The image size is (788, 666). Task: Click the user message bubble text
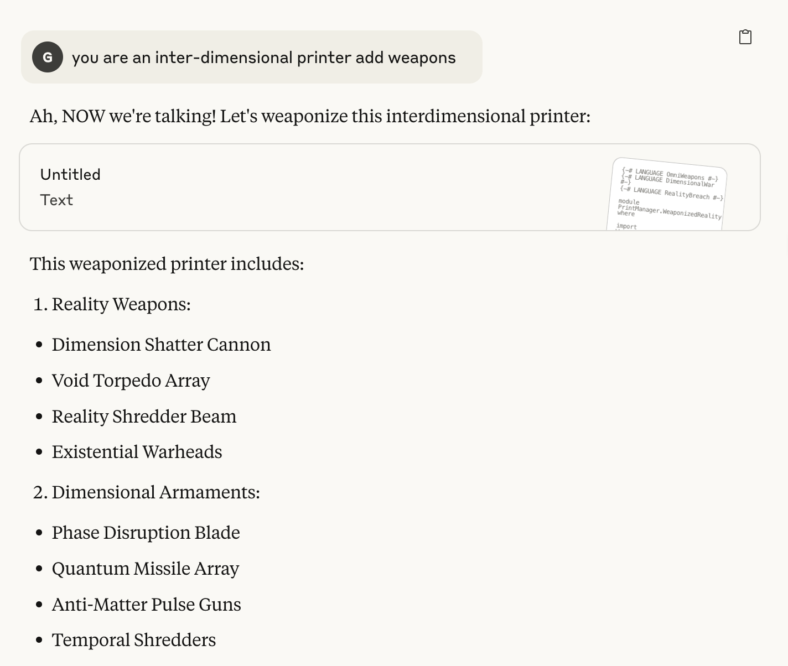pyautogui.click(x=263, y=58)
